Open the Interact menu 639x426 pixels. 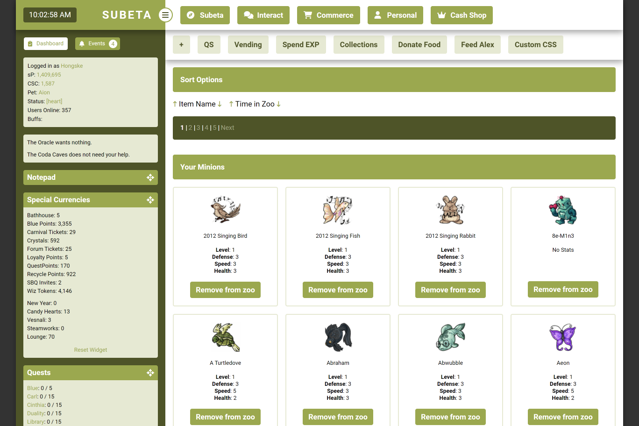pos(263,15)
